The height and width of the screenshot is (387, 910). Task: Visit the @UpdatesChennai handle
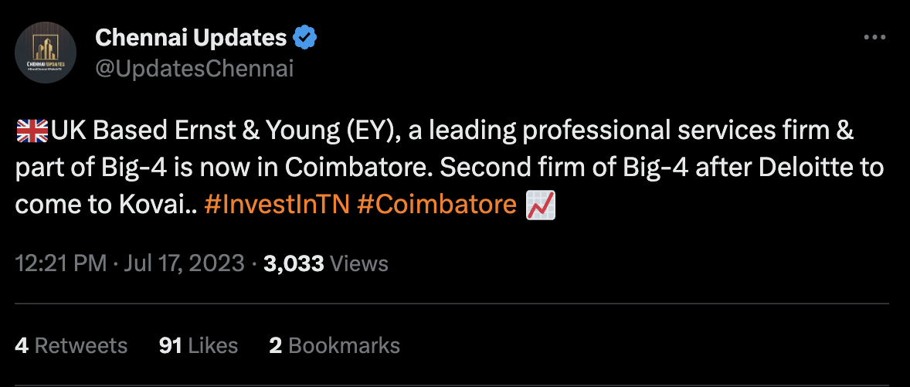click(x=195, y=69)
